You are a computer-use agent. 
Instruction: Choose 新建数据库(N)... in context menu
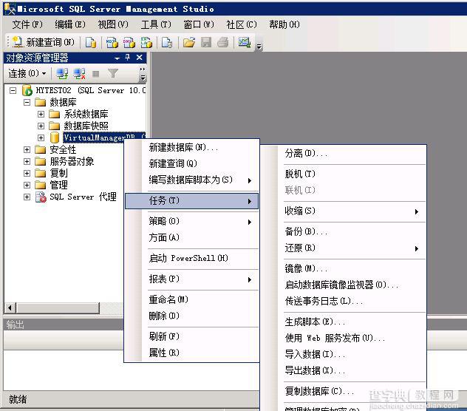[x=191, y=147]
